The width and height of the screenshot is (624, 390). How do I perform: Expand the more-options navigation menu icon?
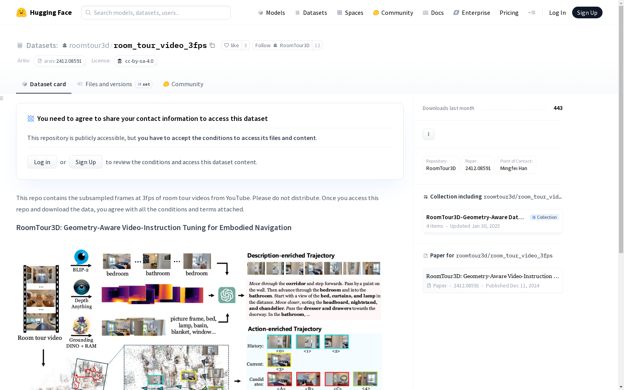(x=532, y=12)
